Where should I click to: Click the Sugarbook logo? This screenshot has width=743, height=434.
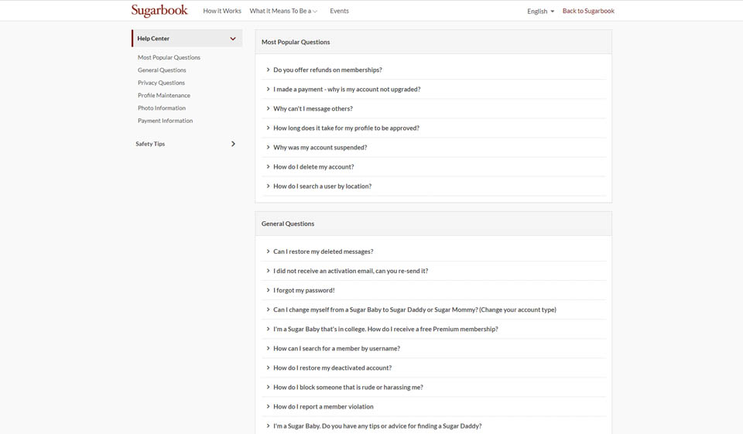[x=159, y=11]
